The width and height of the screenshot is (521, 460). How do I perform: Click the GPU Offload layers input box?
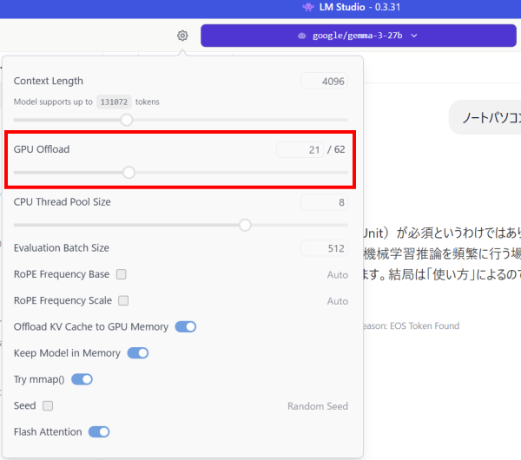point(300,150)
